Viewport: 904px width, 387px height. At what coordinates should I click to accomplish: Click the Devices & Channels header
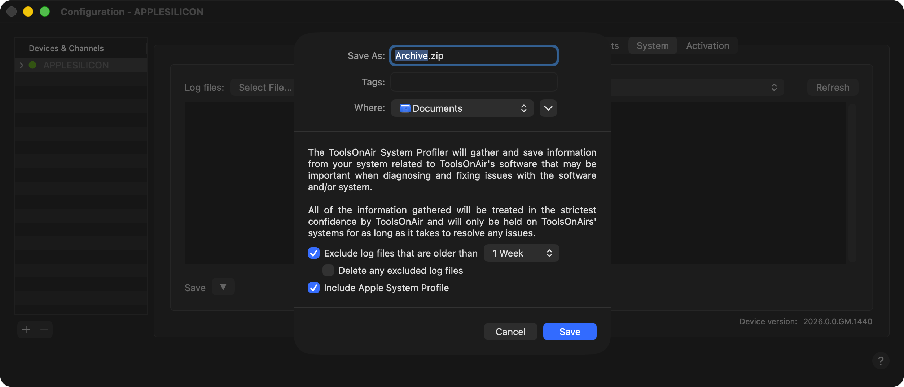pyautogui.click(x=66, y=48)
